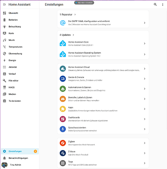Click the Batterien battery icon
Screen dimensions: 167x169
pos(4,20)
